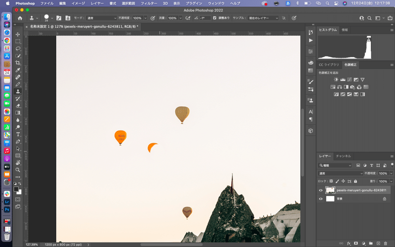Open the フィルター menu
Image resolution: width=395 pixels, height=247 pixels.
tap(149, 3)
